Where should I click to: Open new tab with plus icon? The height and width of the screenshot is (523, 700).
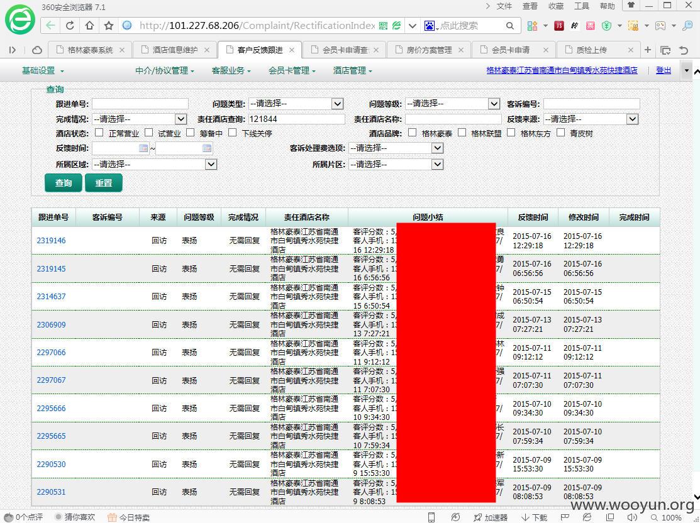[x=647, y=50]
